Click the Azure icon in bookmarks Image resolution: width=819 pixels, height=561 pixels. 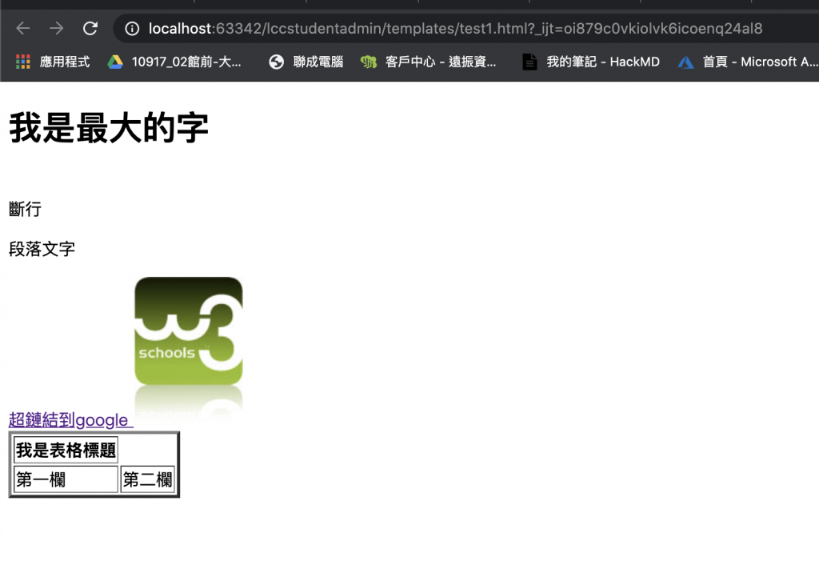click(685, 62)
